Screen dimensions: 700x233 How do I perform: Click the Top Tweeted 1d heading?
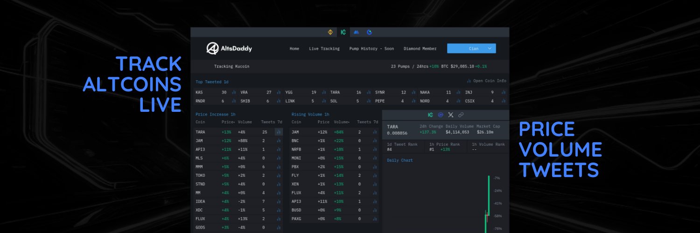coord(212,82)
